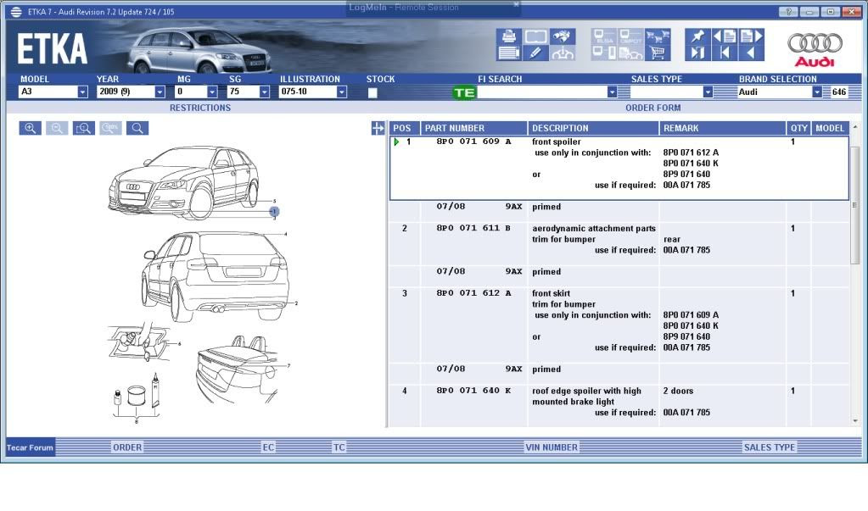Screen dimensions: 868x511
Task: Click the skip-to-end door icon
Action: coord(697,53)
